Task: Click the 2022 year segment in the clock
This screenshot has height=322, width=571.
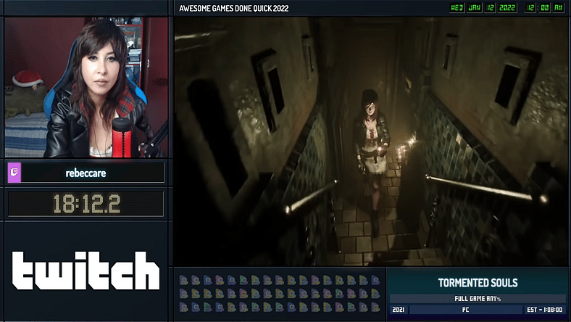Action: click(507, 9)
